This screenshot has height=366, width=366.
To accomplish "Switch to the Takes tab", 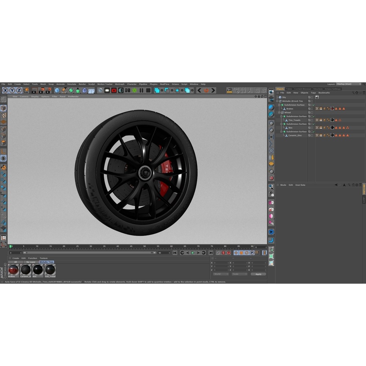I will [289, 89].
